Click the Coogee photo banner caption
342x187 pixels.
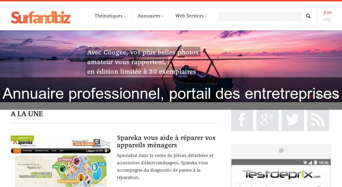tap(143, 62)
